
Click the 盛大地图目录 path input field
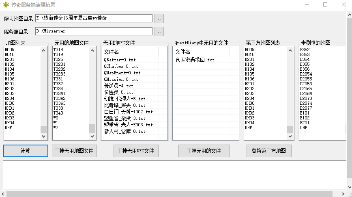pos(94,18)
